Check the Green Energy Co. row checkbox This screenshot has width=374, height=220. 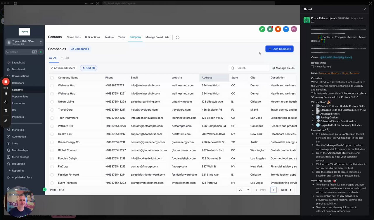tap(52, 142)
